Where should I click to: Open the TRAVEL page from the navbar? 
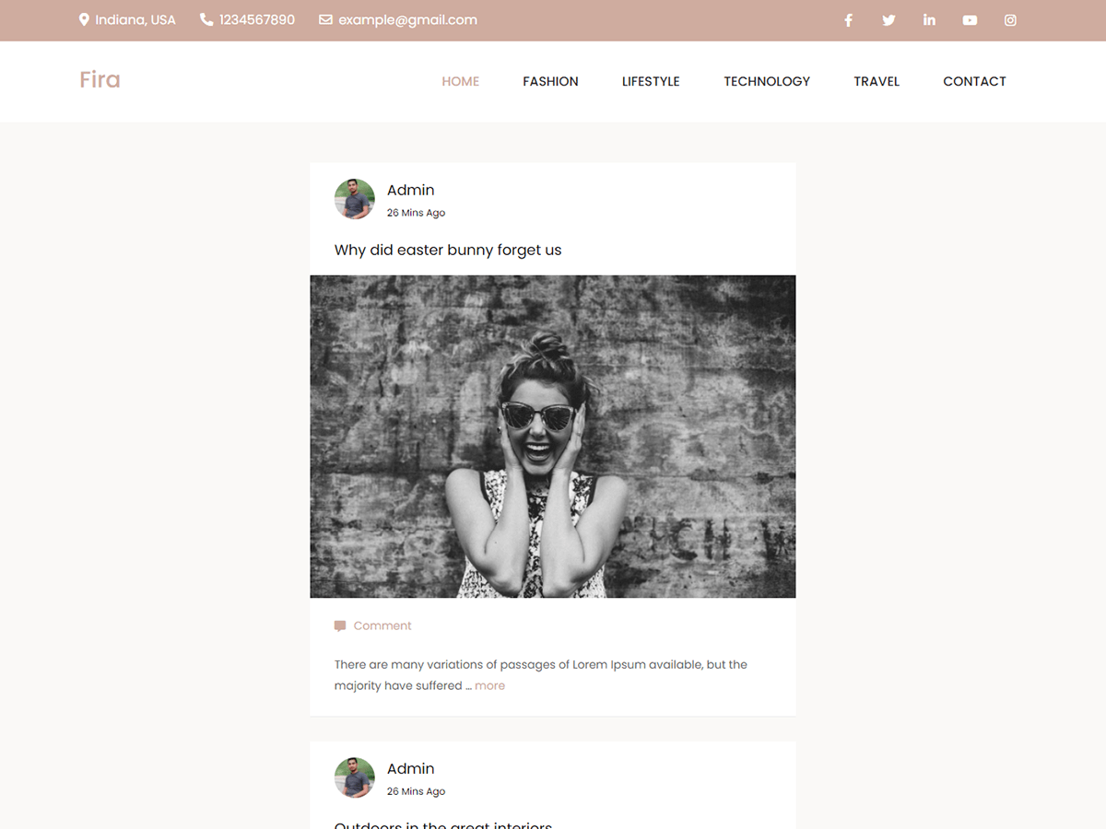(877, 81)
